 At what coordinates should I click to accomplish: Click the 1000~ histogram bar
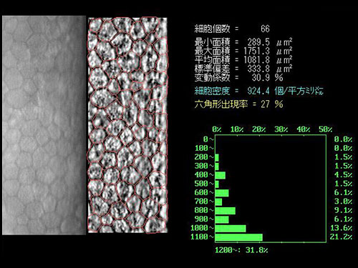[231, 229]
